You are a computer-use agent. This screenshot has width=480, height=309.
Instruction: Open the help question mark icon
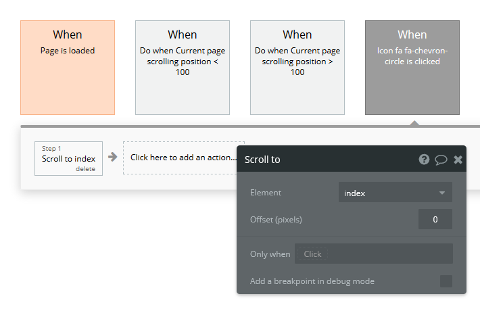424,160
